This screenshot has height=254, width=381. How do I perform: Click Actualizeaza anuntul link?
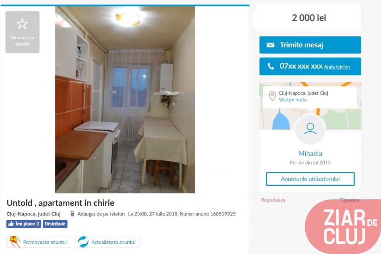(x=113, y=242)
